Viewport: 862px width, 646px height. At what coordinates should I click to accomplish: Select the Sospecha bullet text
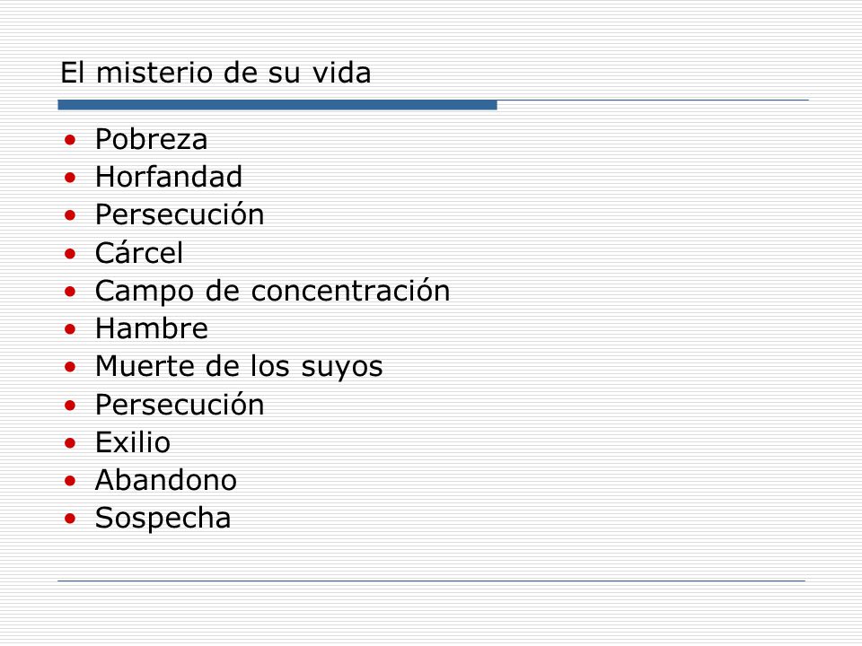tap(163, 518)
